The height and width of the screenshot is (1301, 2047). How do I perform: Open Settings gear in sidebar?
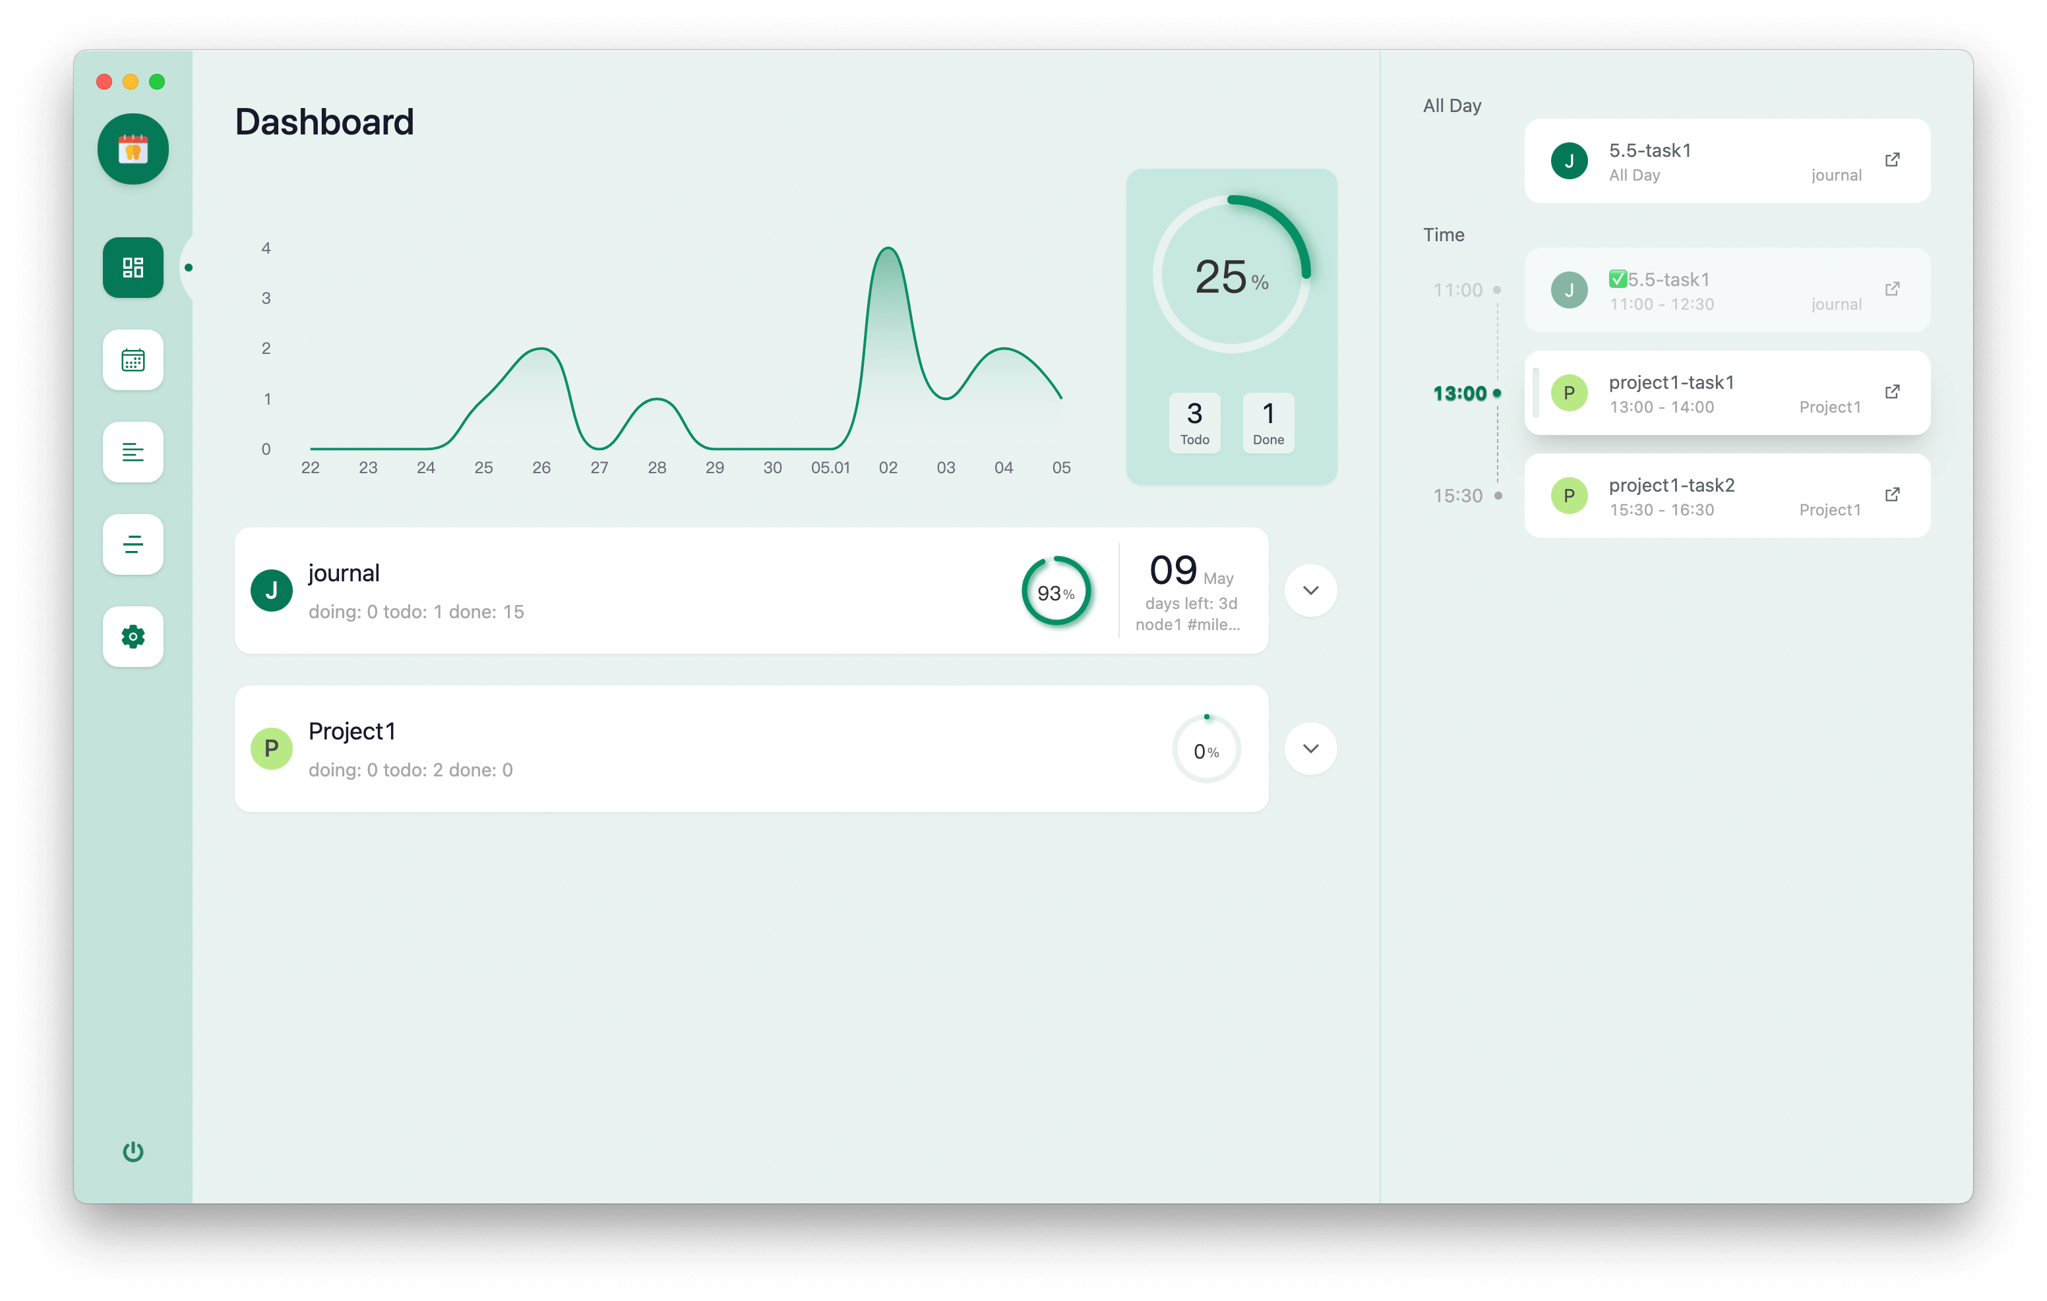click(133, 637)
